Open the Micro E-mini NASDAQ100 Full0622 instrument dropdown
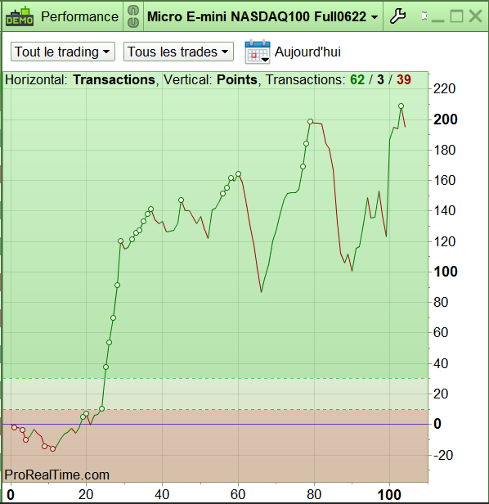 (x=262, y=16)
